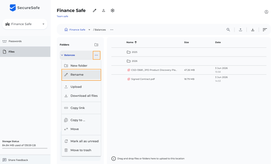Click the SecureSafe shield logo

click(13, 8)
